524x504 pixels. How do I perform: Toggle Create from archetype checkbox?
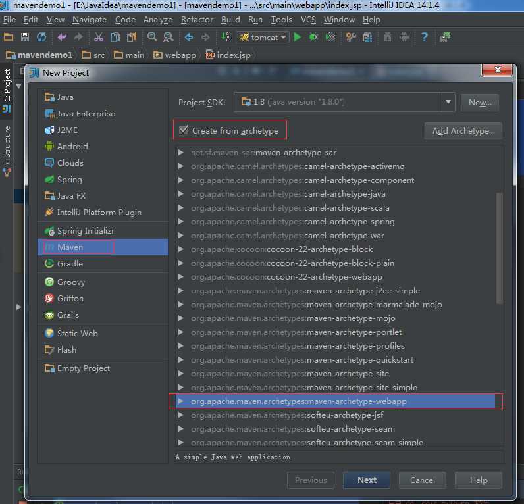tap(184, 130)
